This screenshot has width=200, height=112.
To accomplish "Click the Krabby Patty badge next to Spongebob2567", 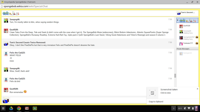I will (x=197, y=37).
